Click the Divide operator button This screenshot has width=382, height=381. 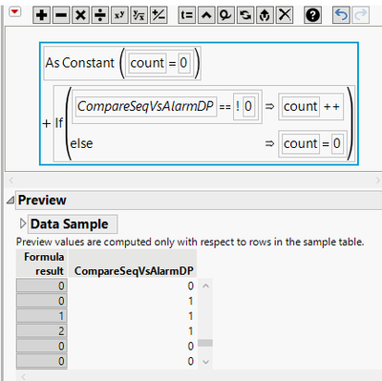(x=100, y=15)
